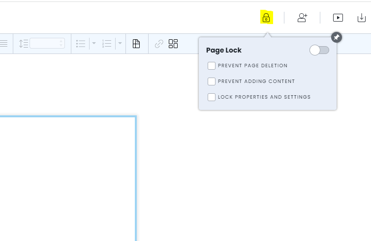The image size is (371, 241).
Task: Start presentation preview play icon
Action: 338,18
